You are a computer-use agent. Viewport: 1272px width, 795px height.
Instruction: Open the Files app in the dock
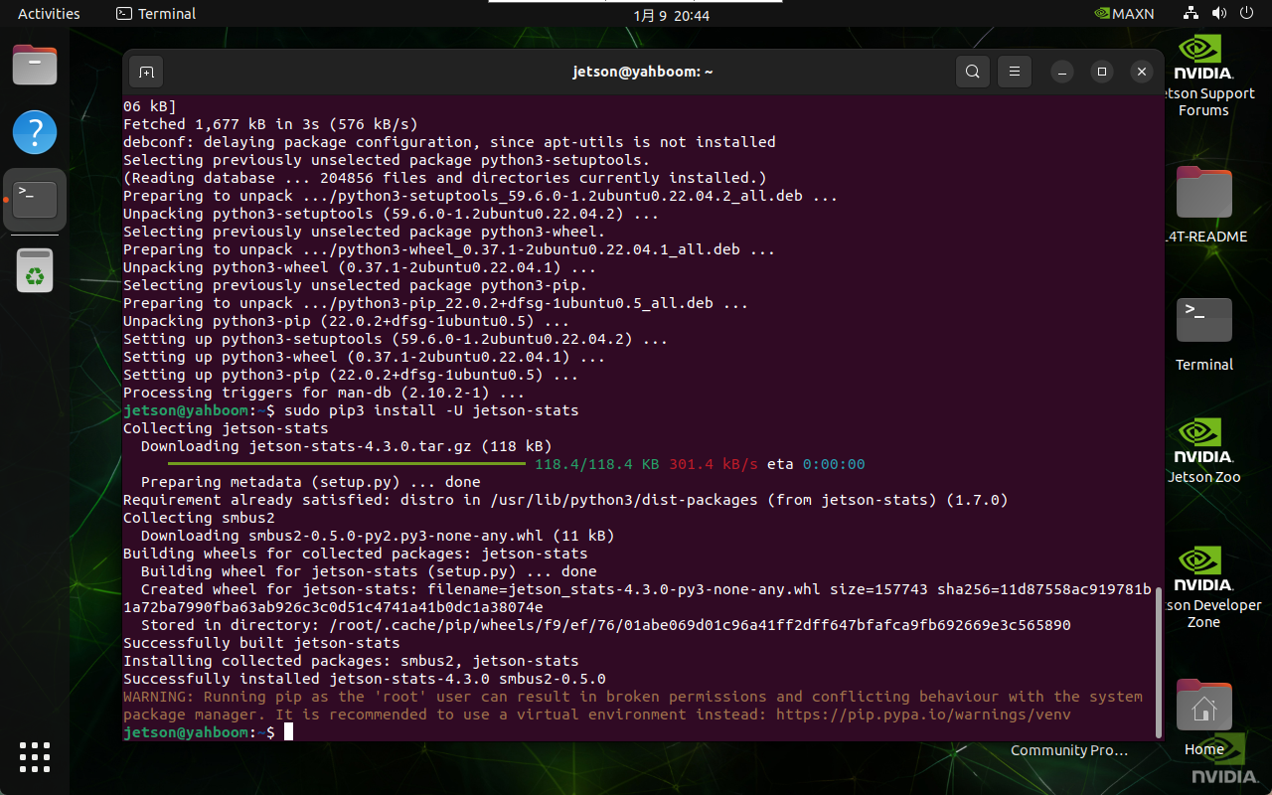tap(35, 66)
